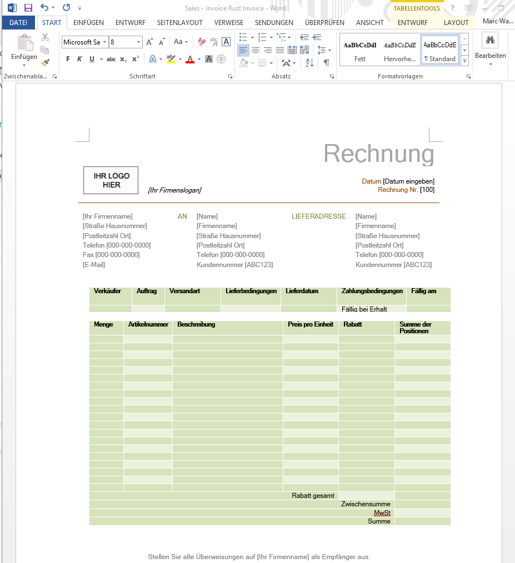Increase paragraph indent
This screenshot has width=515, height=563.
pos(317,37)
